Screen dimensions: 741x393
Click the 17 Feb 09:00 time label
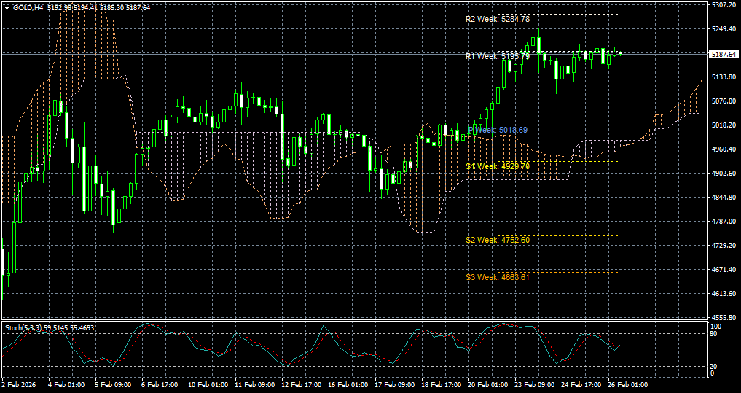coord(396,385)
